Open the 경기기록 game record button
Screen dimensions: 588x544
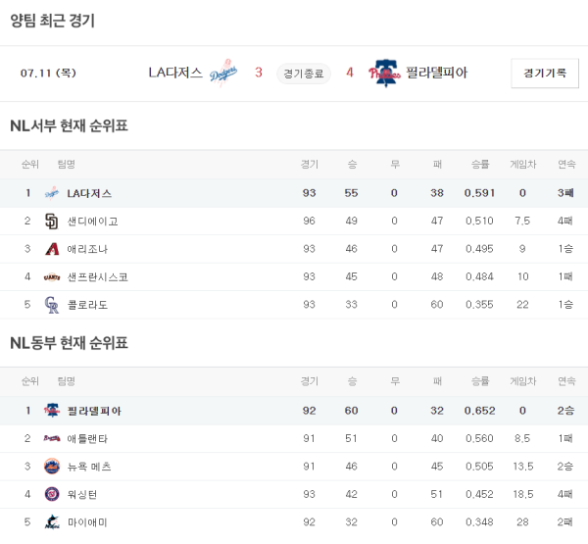click(x=544, y=74)
